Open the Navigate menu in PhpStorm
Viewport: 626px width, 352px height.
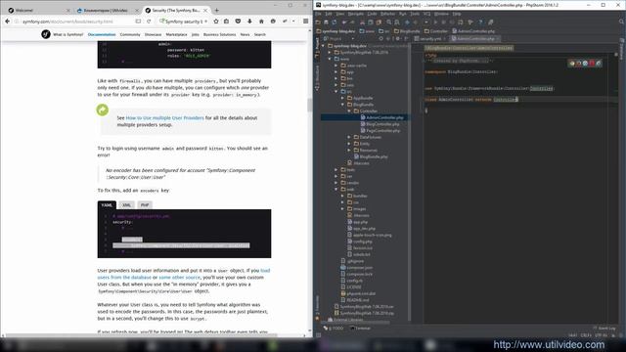[355, 14]
